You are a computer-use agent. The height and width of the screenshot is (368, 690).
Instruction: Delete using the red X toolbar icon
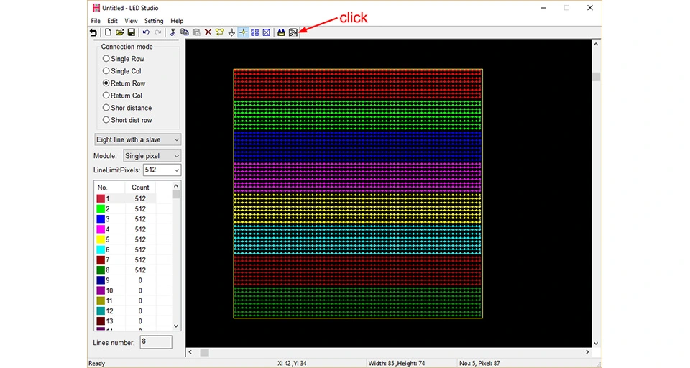[208, 32]
